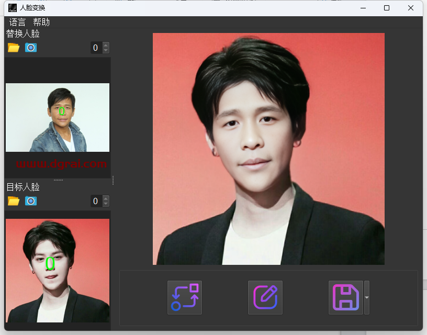Click the 目标人脸 index value field
The height and width of the screenshot is (335, 427).
96,201
